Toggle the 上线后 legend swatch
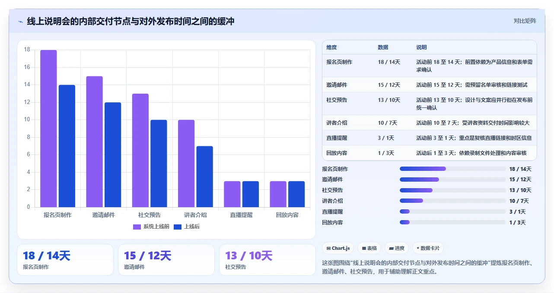 pyautogui.click(x=178, y=227)
